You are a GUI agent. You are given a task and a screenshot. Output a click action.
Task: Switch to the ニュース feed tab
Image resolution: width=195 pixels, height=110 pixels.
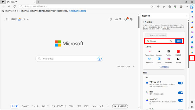point(35,106)
